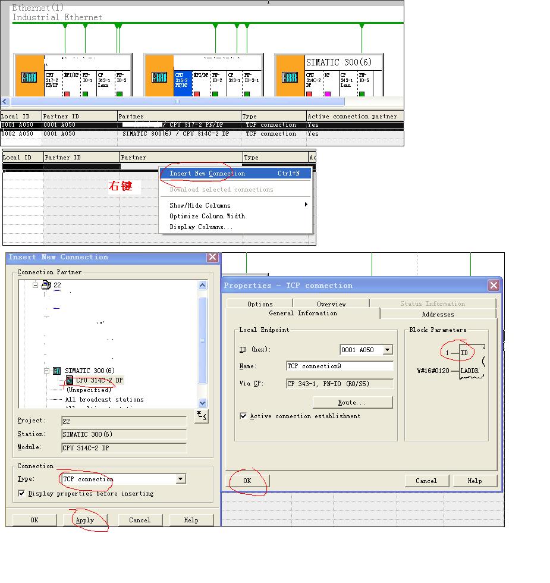The width and height of the screenshot is (550, 583).
Task: Select CP 343-1 Lean in the SIMATIC 300(6) station
Action: tap(348, 83)
